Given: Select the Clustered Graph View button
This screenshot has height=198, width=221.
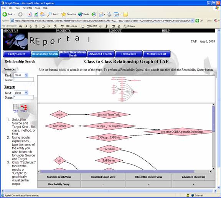Looking at the screenshot, I should point(103,177).
